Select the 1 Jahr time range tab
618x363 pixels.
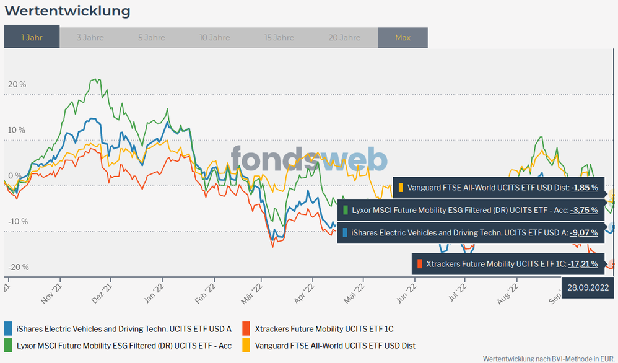point(32,37)
